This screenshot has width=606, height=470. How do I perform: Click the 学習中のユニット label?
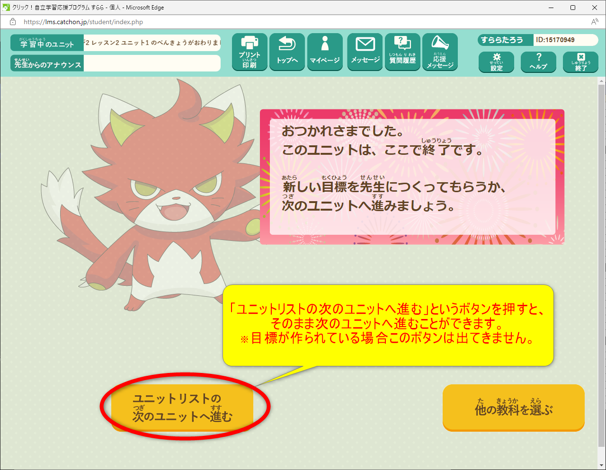(47, 43)
